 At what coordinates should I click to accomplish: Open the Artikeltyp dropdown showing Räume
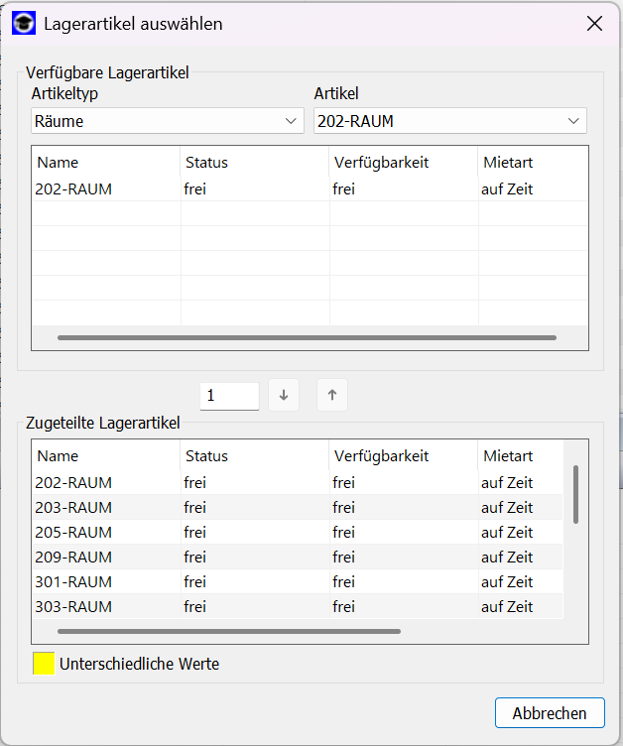click(x=168, y=121)
